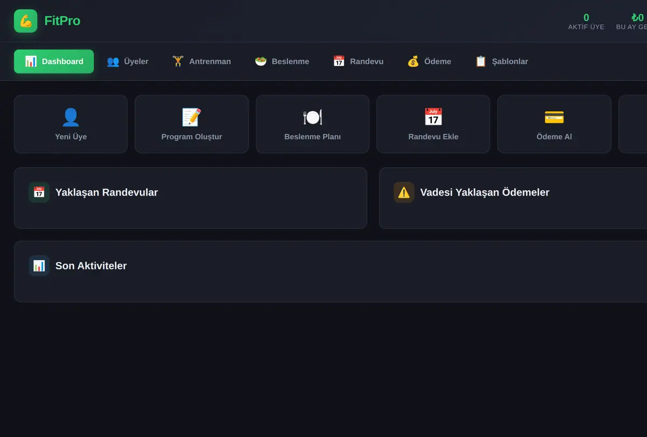Switch to the Şablonlar tab
Image resolution: width=647 pixels, height=437 pixels.
tap(501, 61)
